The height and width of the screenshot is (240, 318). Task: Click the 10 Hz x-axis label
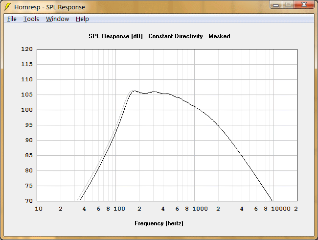click(39, 209)
